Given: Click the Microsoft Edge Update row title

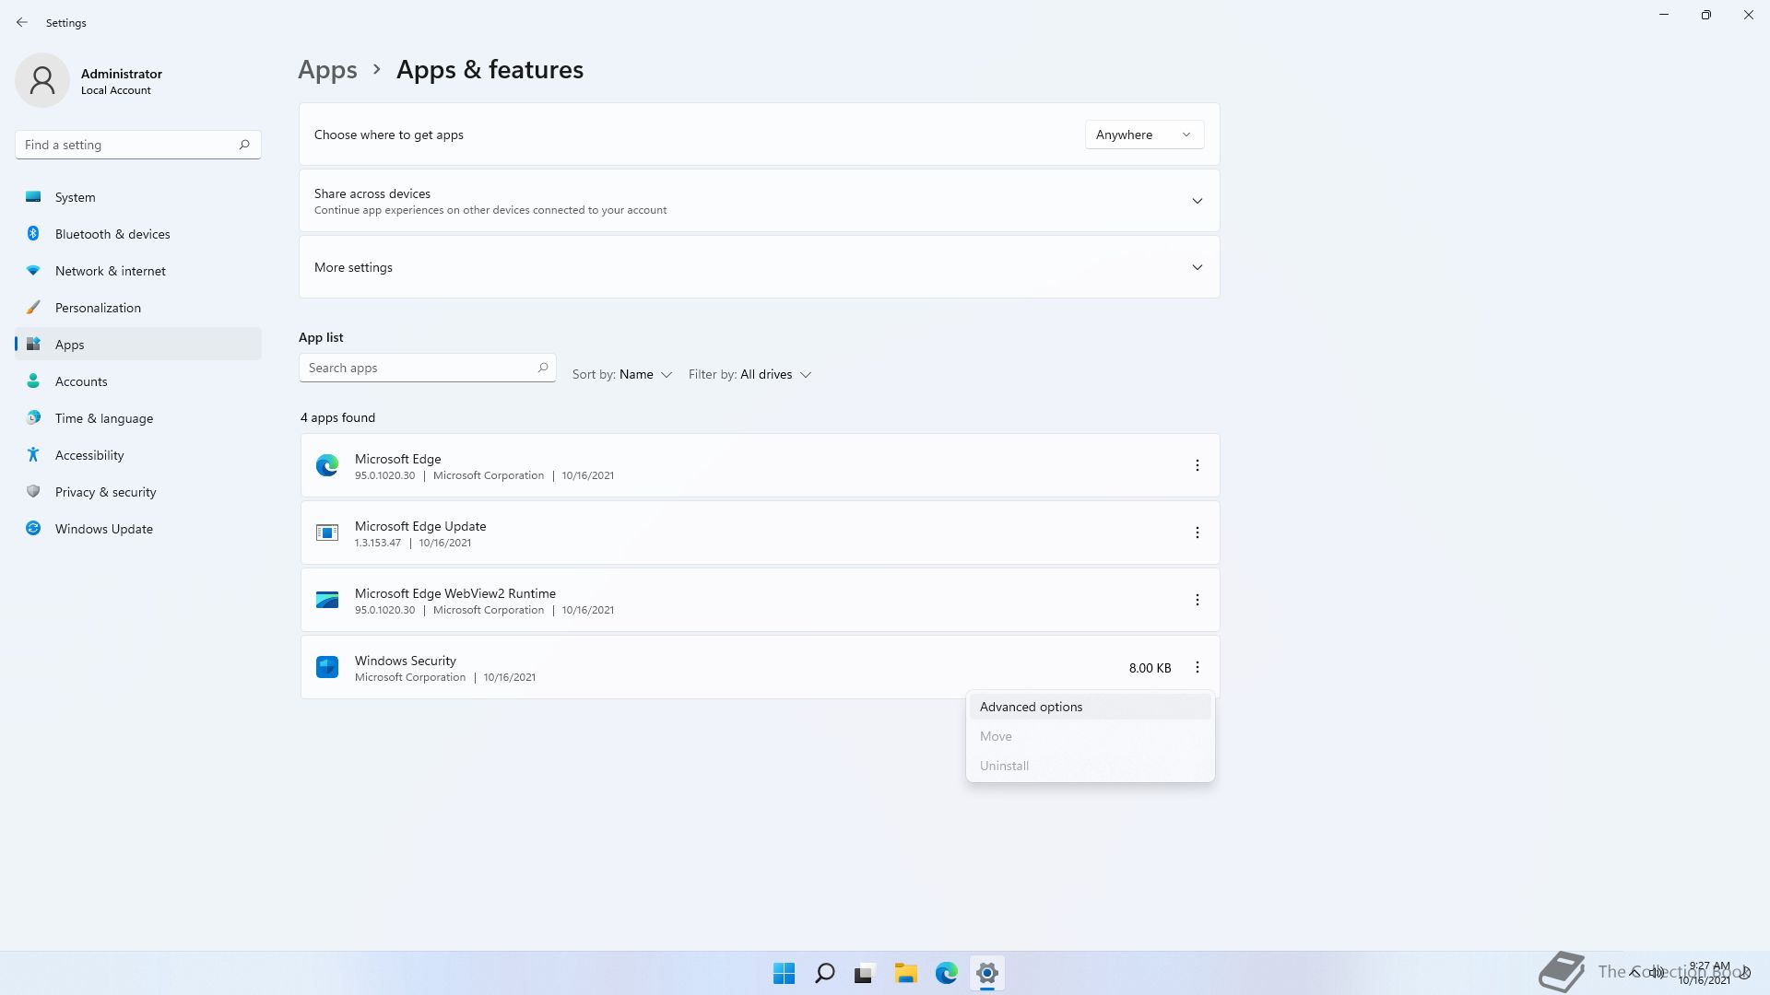Looking at the screenshot, I should point(420,526).
